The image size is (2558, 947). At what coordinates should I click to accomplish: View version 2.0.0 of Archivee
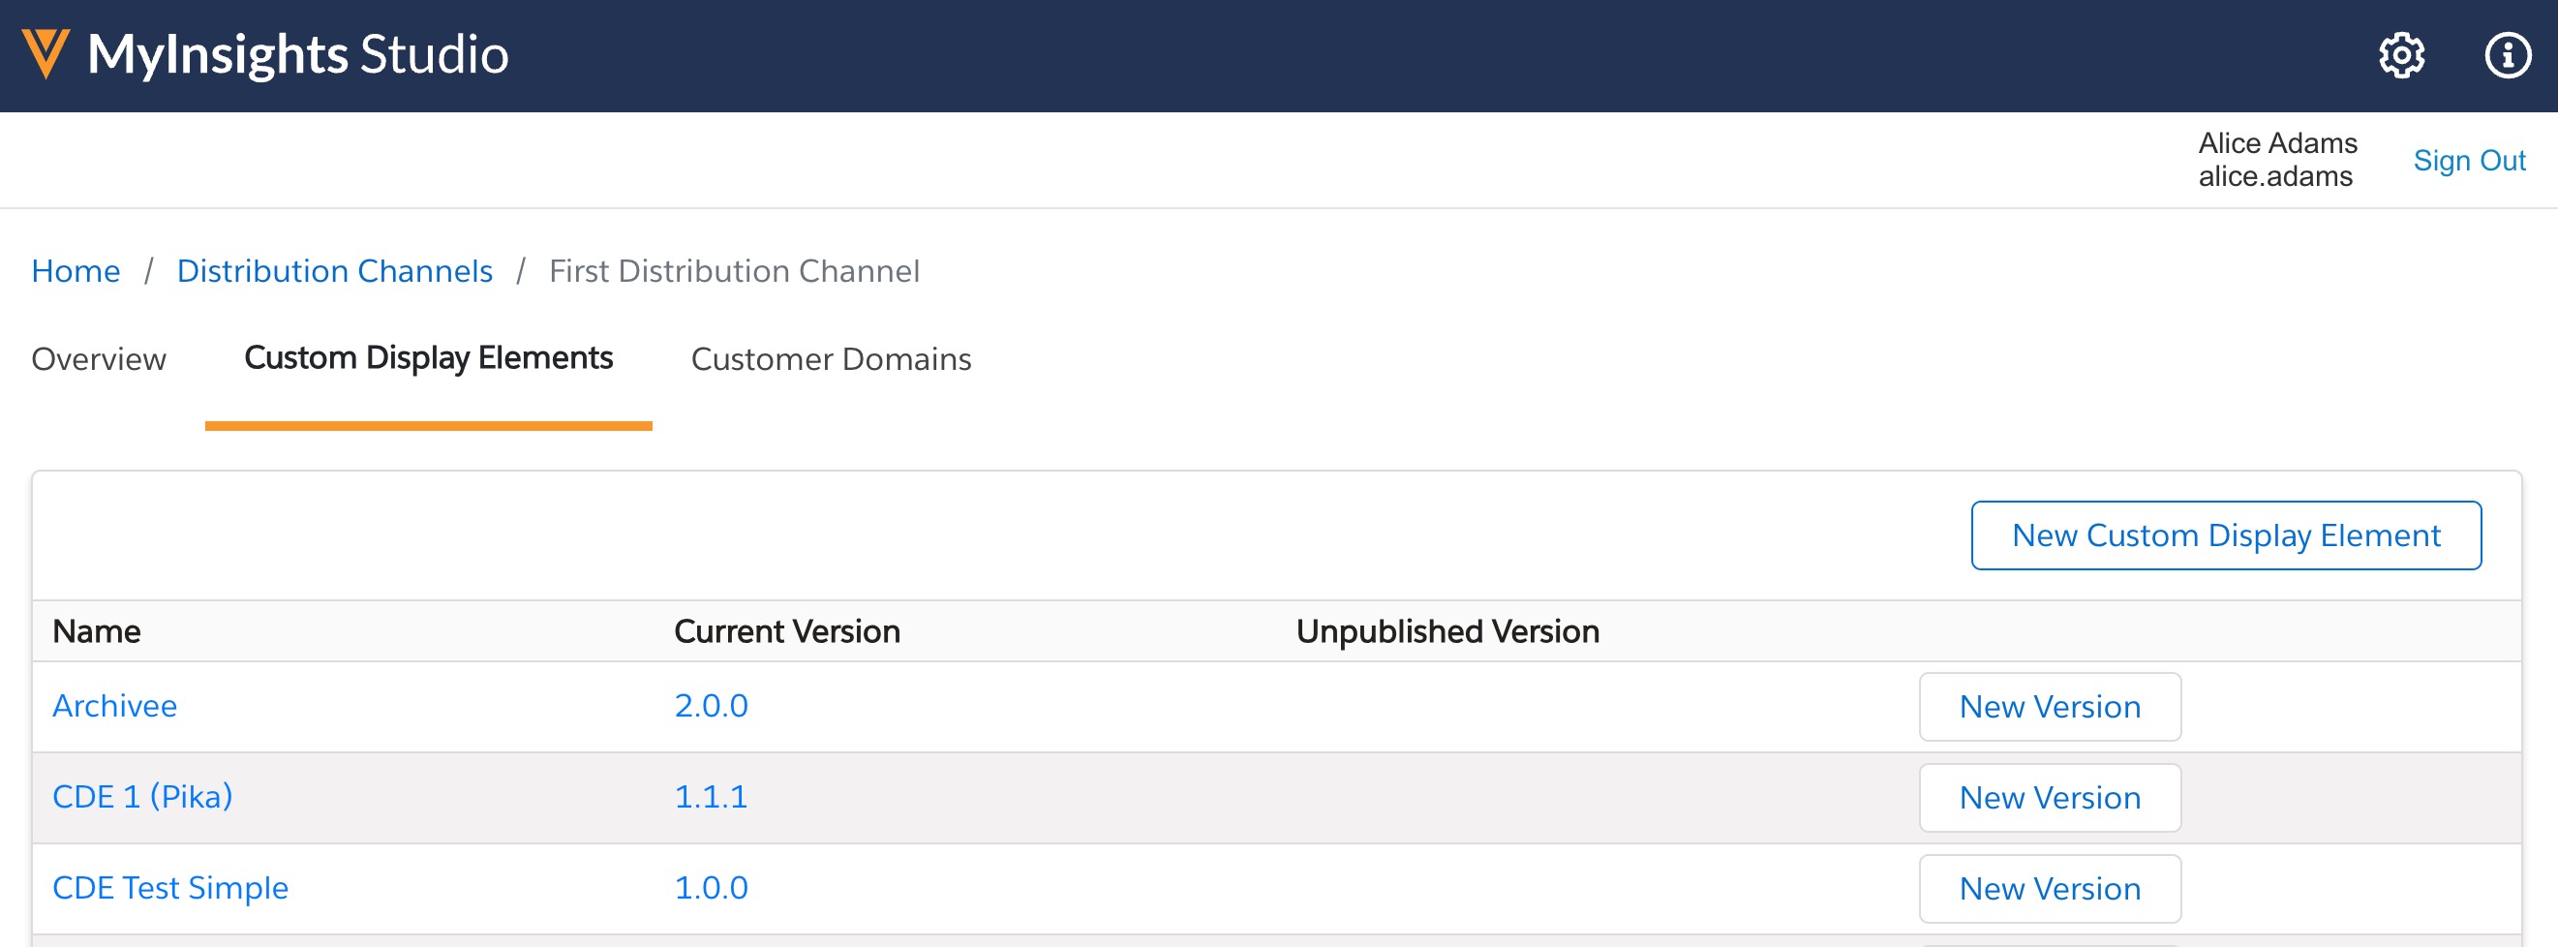(x=711, y=706)
